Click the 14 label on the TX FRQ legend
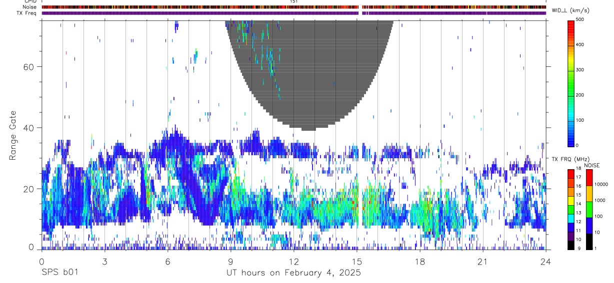 pyautogui.click(x=577, y=204)
